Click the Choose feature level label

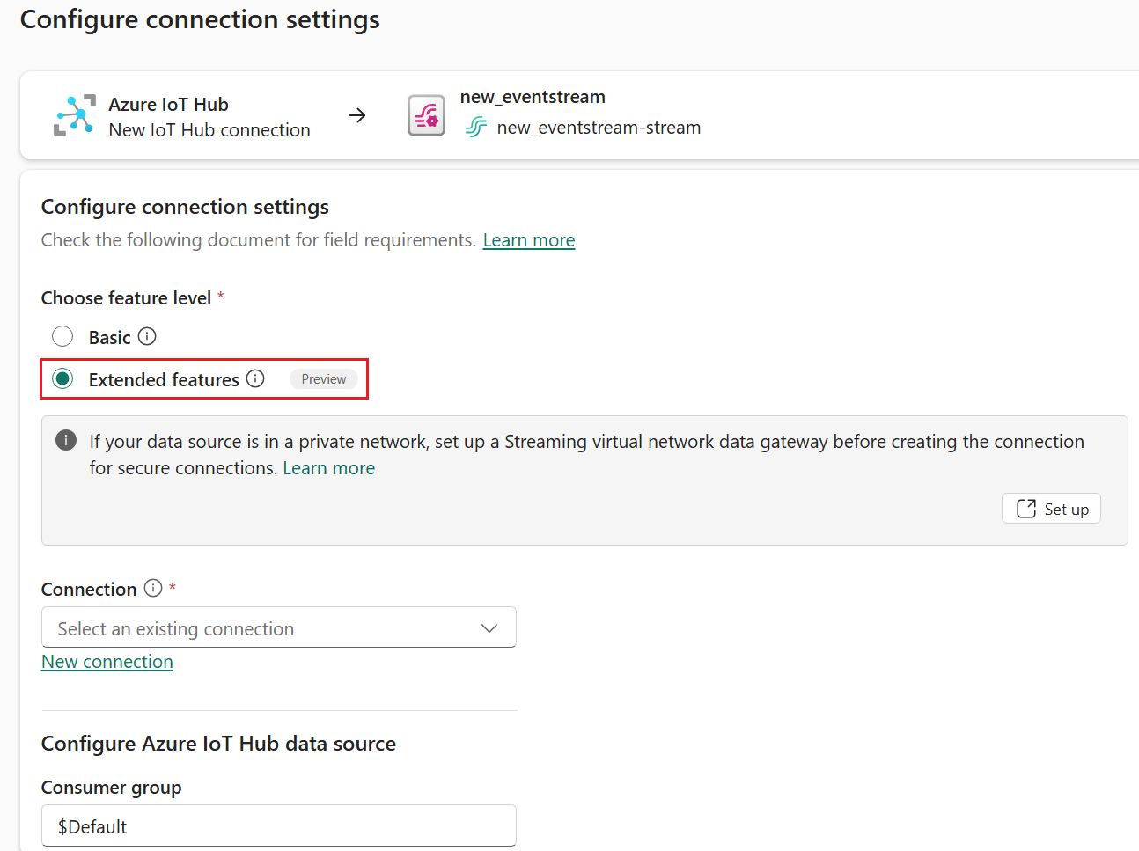(x=126, y=298)
